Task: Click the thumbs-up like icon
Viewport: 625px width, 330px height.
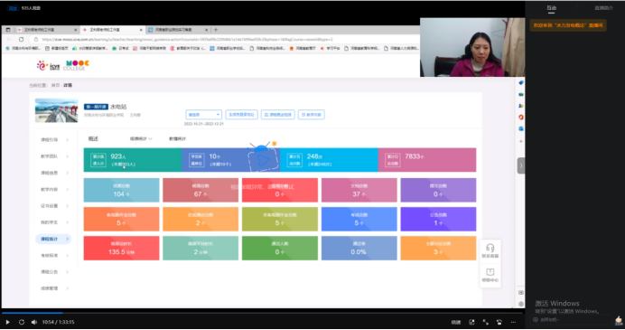Action: point(619,320)
